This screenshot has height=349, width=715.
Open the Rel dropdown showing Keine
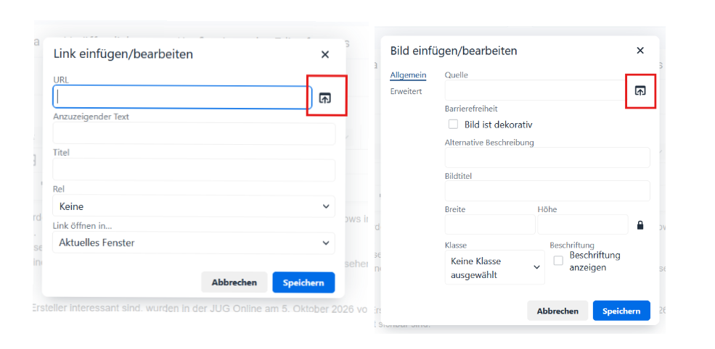[x=194, y=206]
